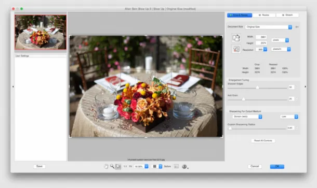The width and height of the screenshot is (317, 188).
Task: Open the Document Size dropdown
Action: [269, 27]
